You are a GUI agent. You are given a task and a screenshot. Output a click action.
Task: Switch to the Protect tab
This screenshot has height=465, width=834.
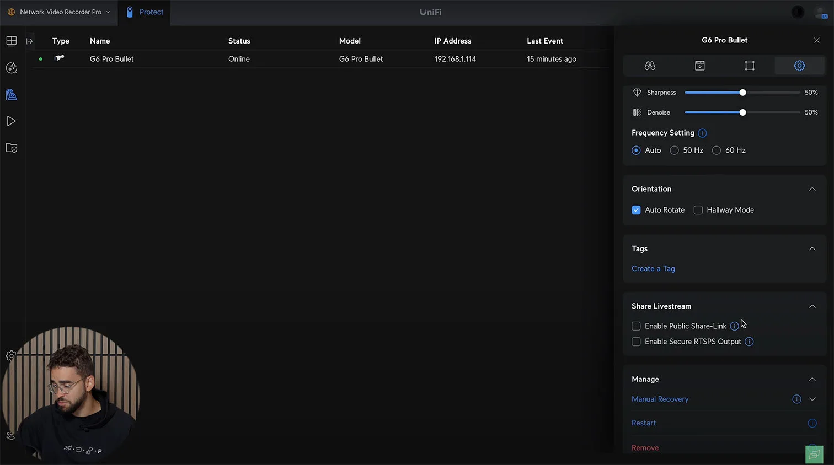145,12
